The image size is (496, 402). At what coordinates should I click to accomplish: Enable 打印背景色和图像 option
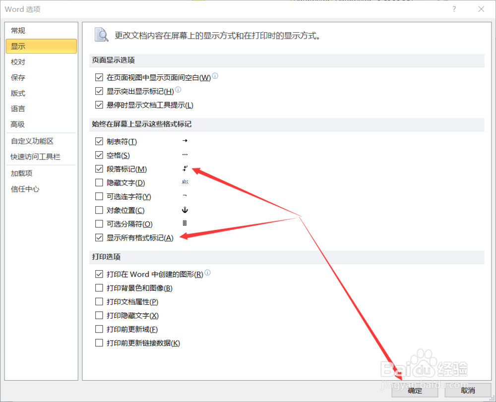point(99,287)
